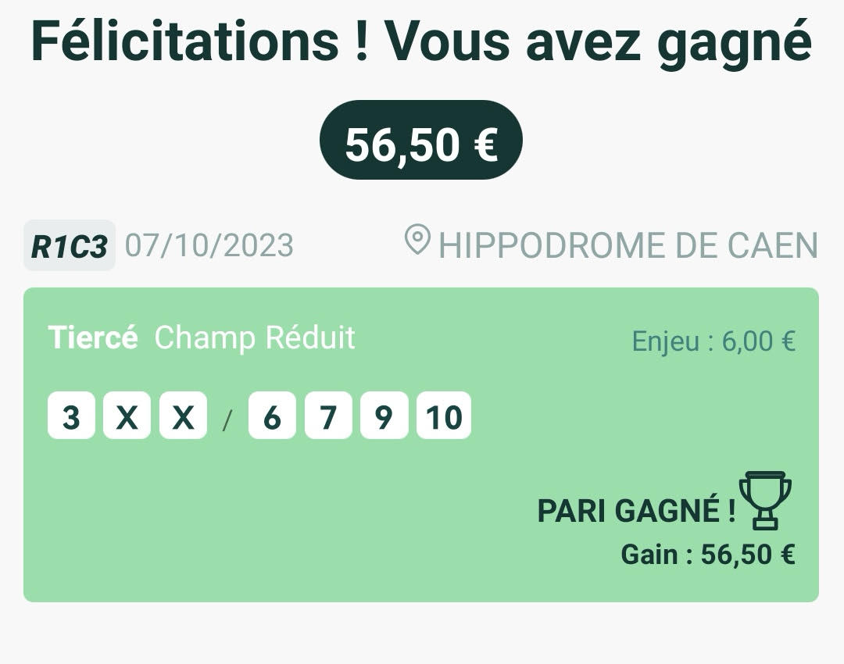Tap the PARI GAGNÉ ! text

coord(636,510)
